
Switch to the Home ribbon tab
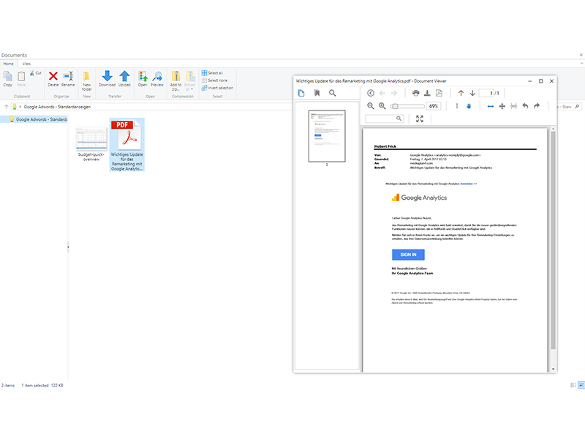tap(8, 64)
